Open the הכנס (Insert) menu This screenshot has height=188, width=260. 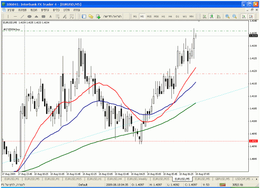pos(34,10)
